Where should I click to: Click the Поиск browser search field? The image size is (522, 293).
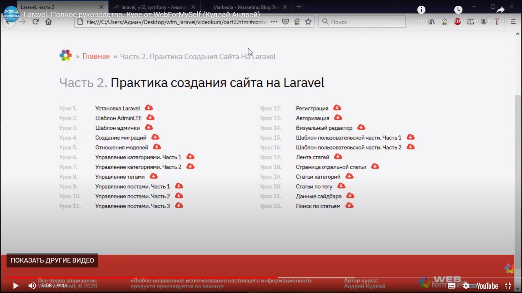coord(362,22)
